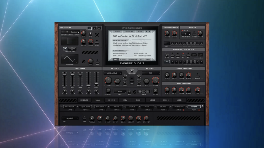
Task: Click the reverb HF DAMP knob
Action: [x=107, y=118]
